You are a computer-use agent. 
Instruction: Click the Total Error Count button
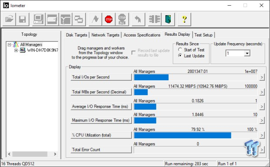[x=101, y=150]
